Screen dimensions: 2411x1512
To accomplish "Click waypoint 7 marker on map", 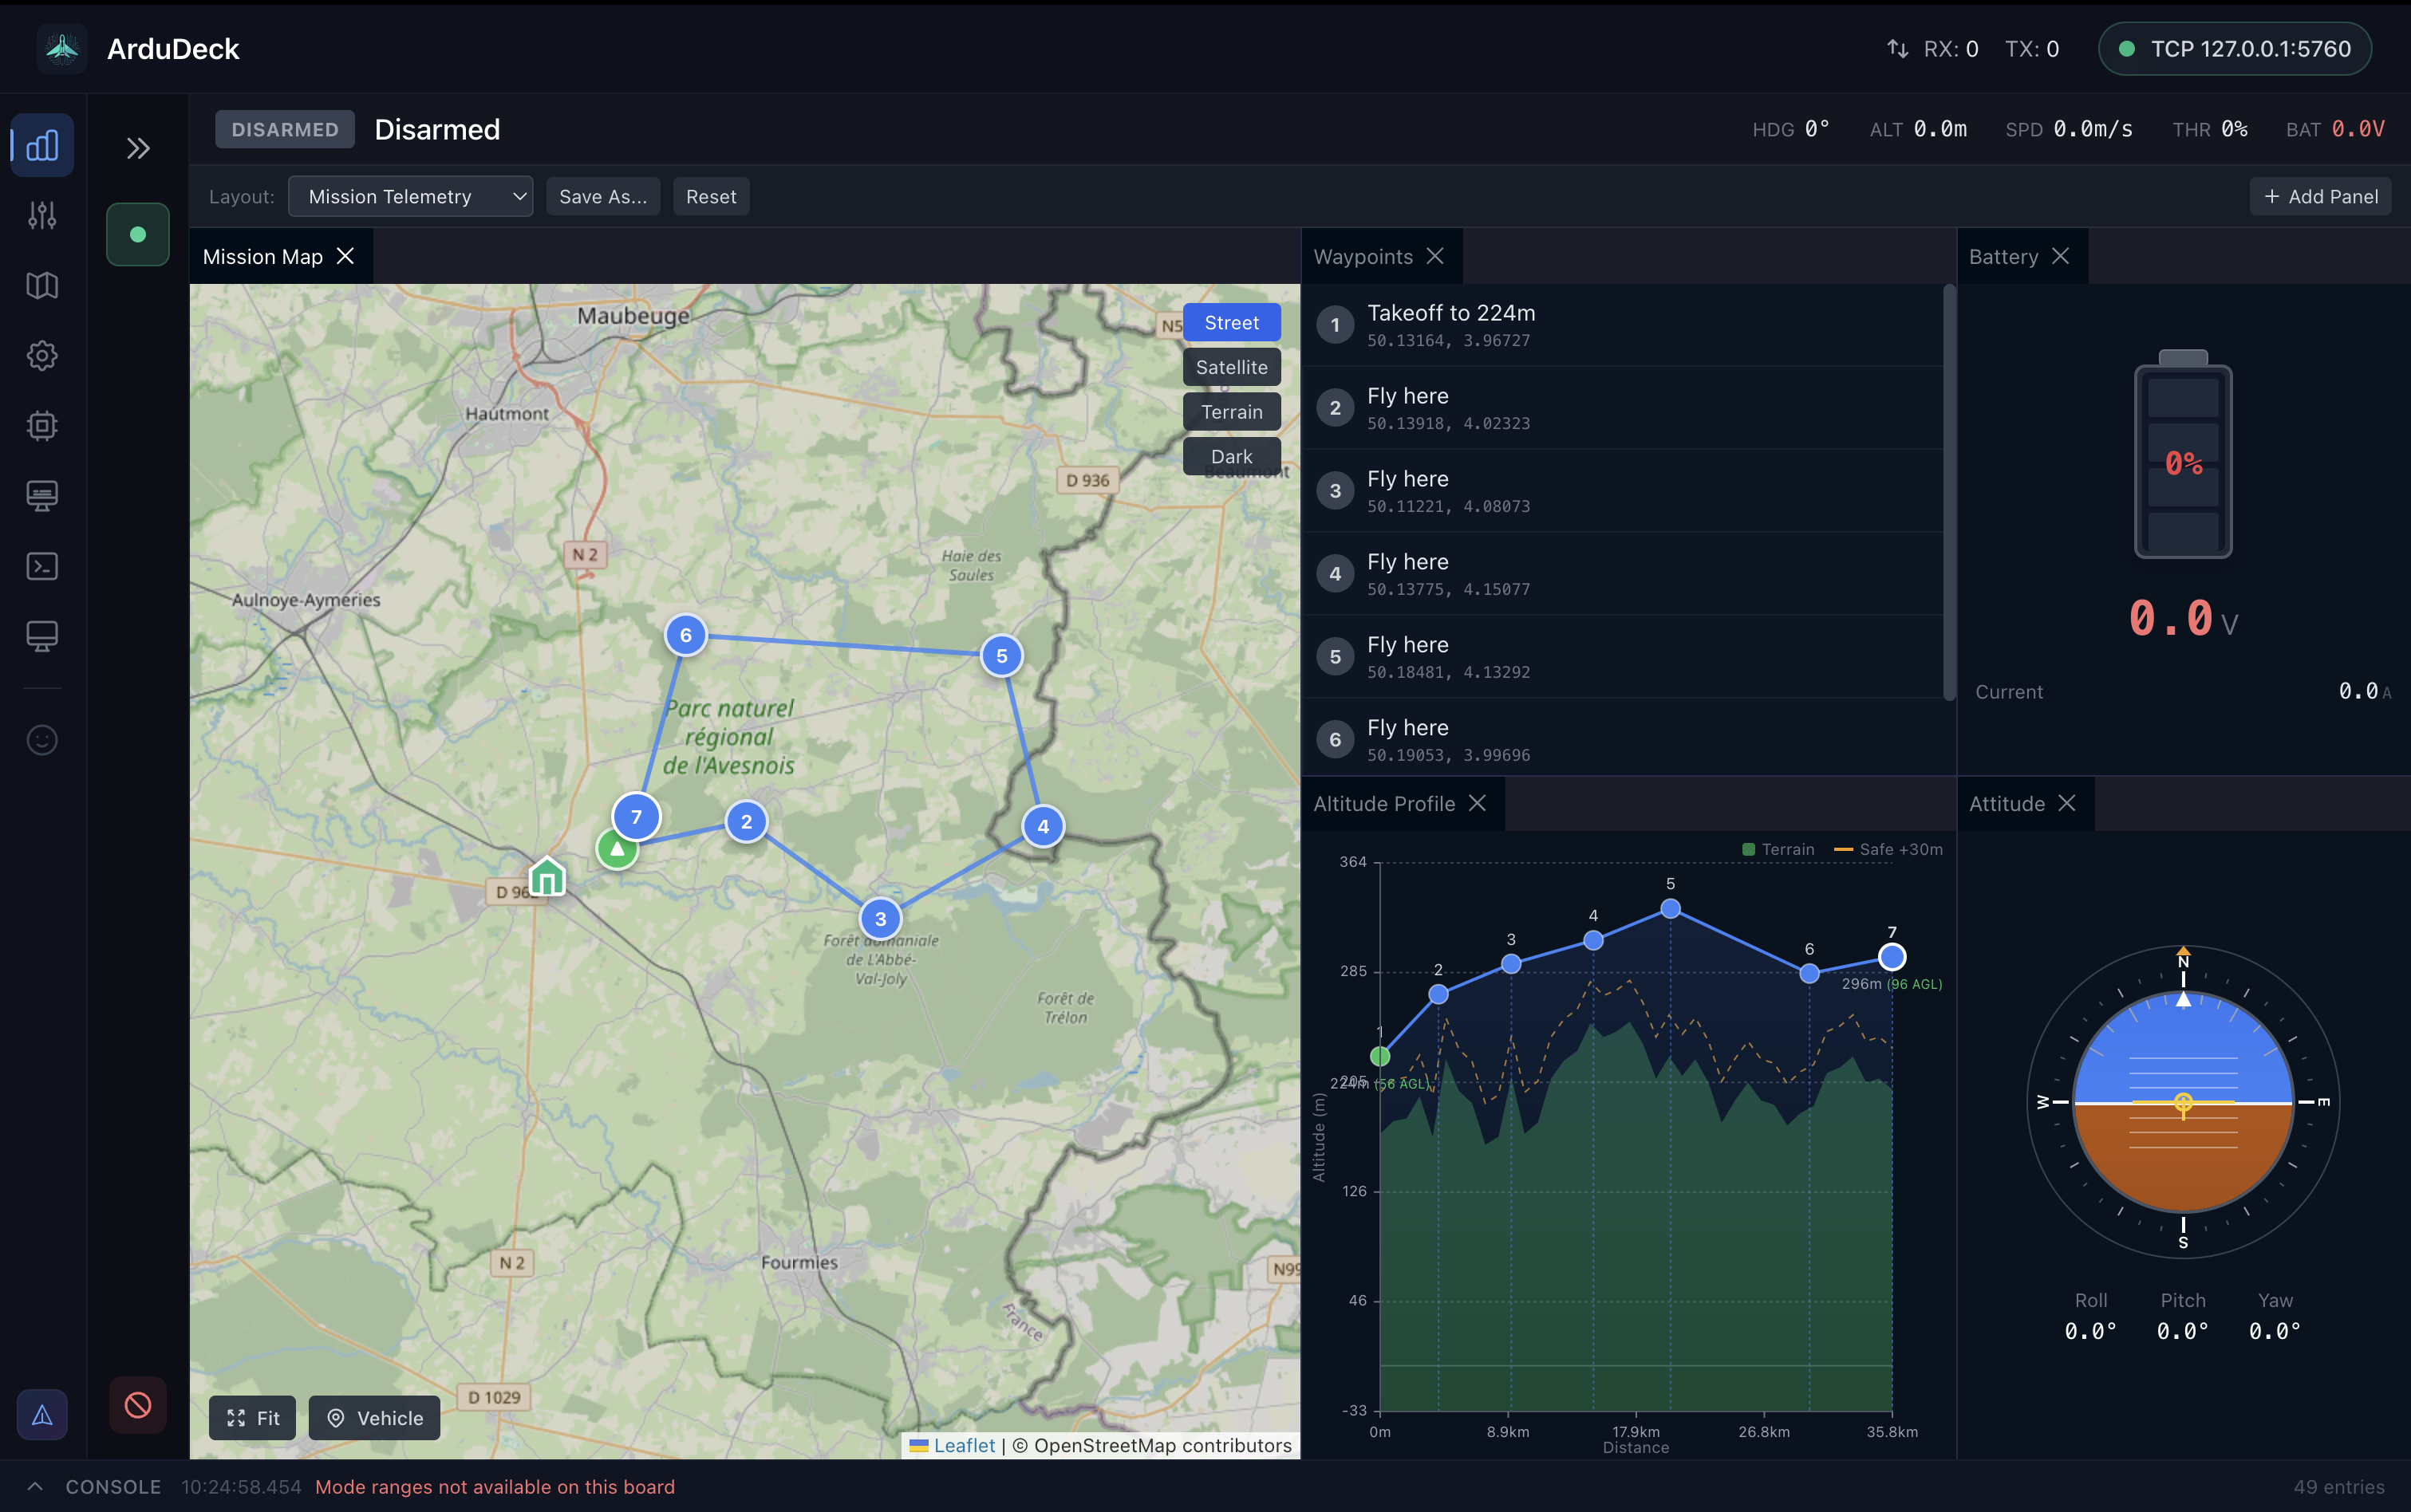I will point(637,817).
